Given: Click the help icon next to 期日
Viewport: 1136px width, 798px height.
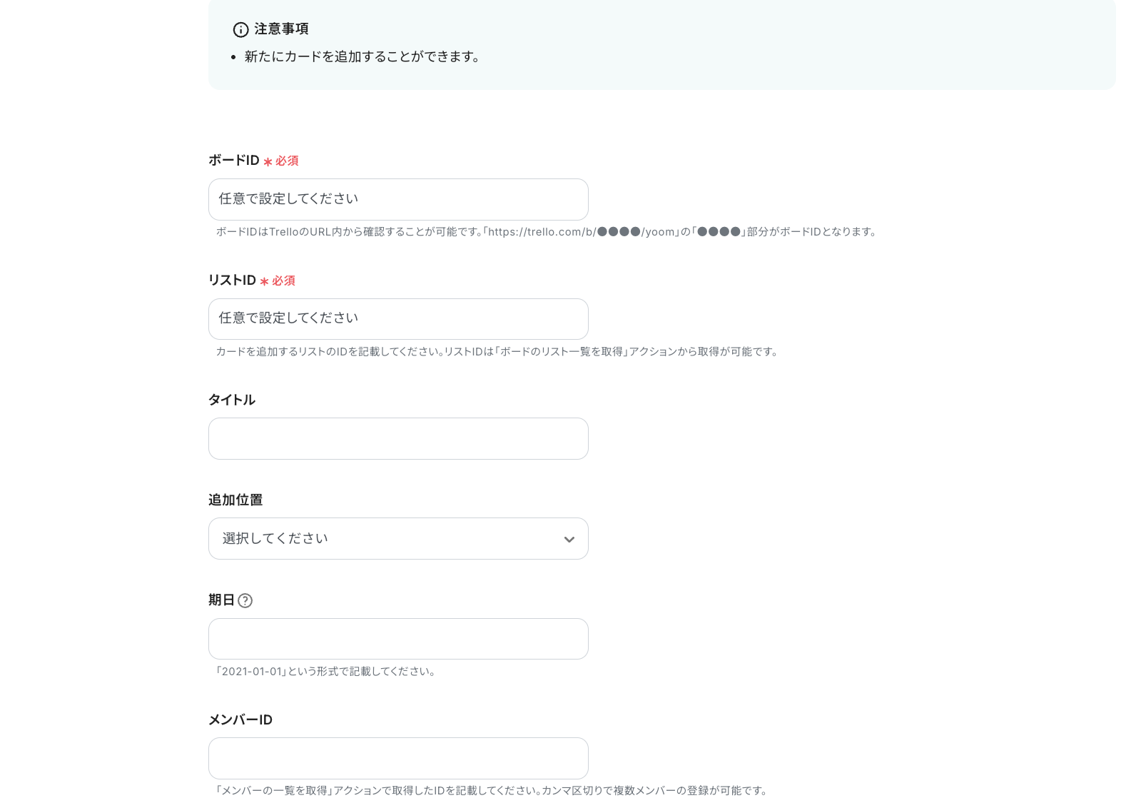Looking at the screenshot, I should 245,600.
